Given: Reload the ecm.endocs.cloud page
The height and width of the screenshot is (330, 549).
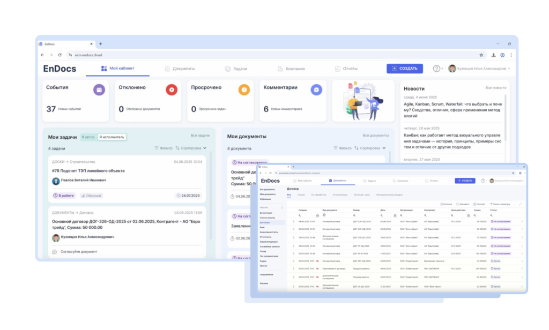Looking at the screenshot, I should [60, 55].
